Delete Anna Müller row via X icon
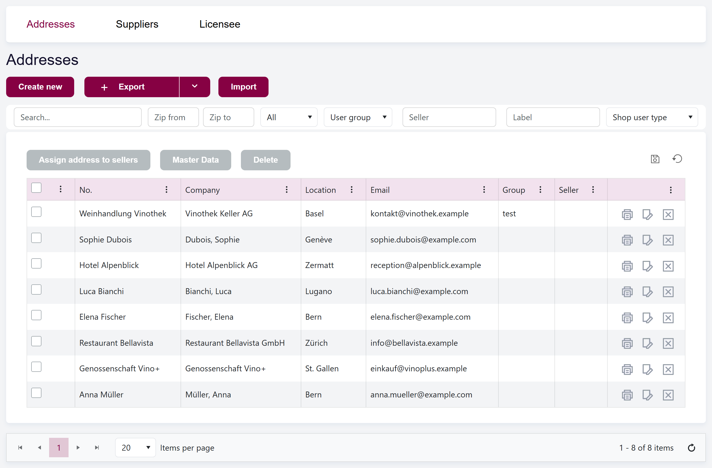The width and height of the screenshot is (712, 468). [668, 395]
